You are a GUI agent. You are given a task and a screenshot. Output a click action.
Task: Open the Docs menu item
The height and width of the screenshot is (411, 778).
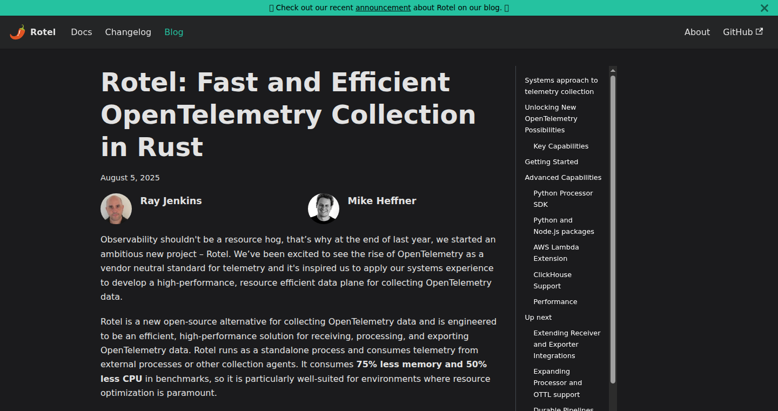tap(82, 32)
